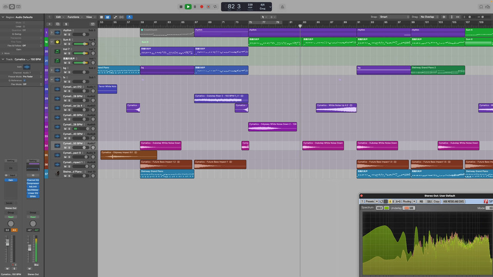Toggle SPAN underlay SIDE button

point(409,208)
